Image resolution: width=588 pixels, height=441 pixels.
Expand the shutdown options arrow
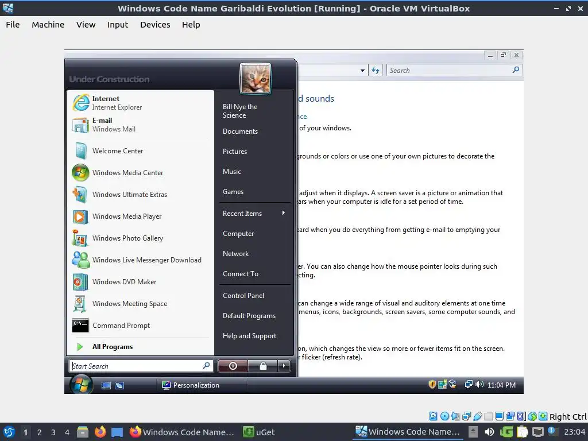click(x=284, y=366)
